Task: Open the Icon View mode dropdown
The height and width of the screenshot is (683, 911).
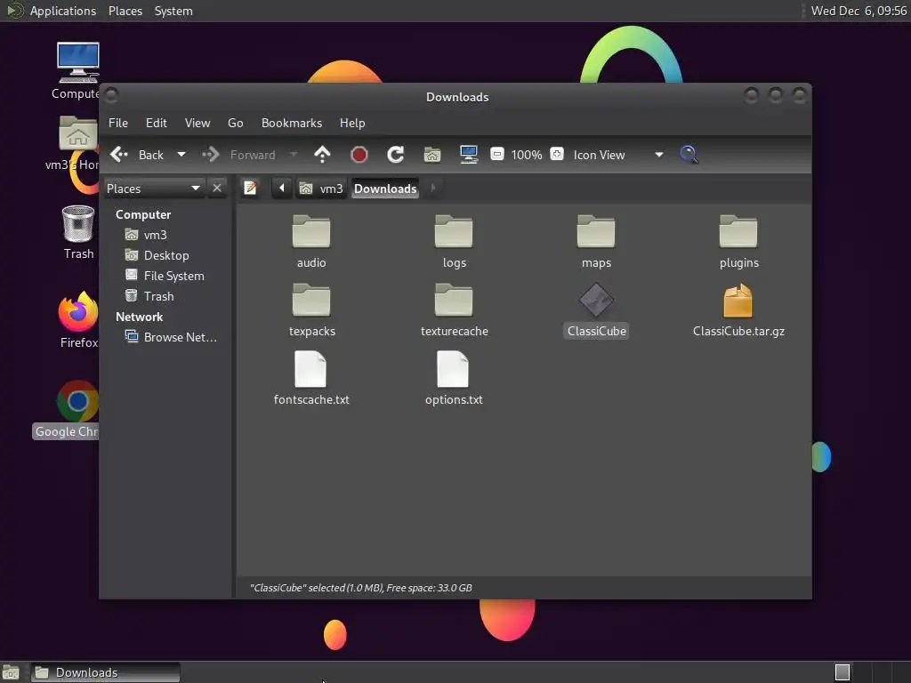Action: tap(618, 155)
